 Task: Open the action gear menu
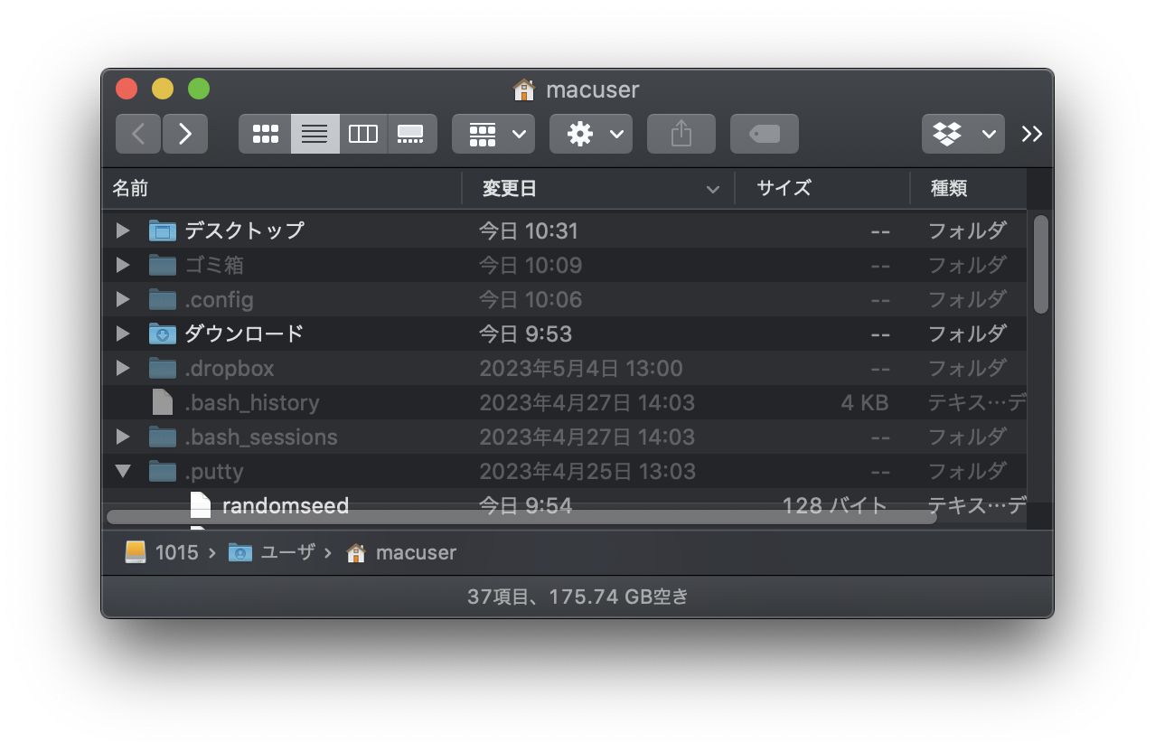[590, 133]
